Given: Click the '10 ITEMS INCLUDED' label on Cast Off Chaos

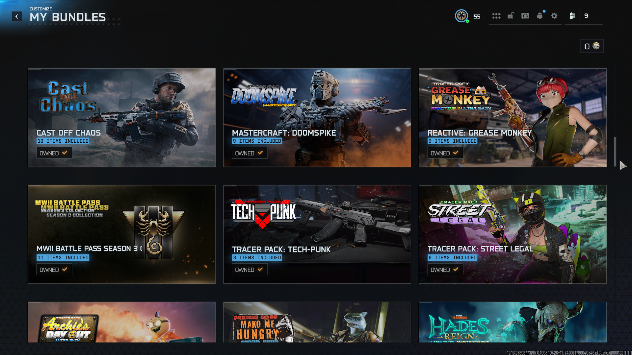Looking at the screenshot, I should pyautogui.click(x=63, y=141).
